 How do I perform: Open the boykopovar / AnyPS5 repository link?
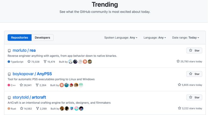(32, 74)
